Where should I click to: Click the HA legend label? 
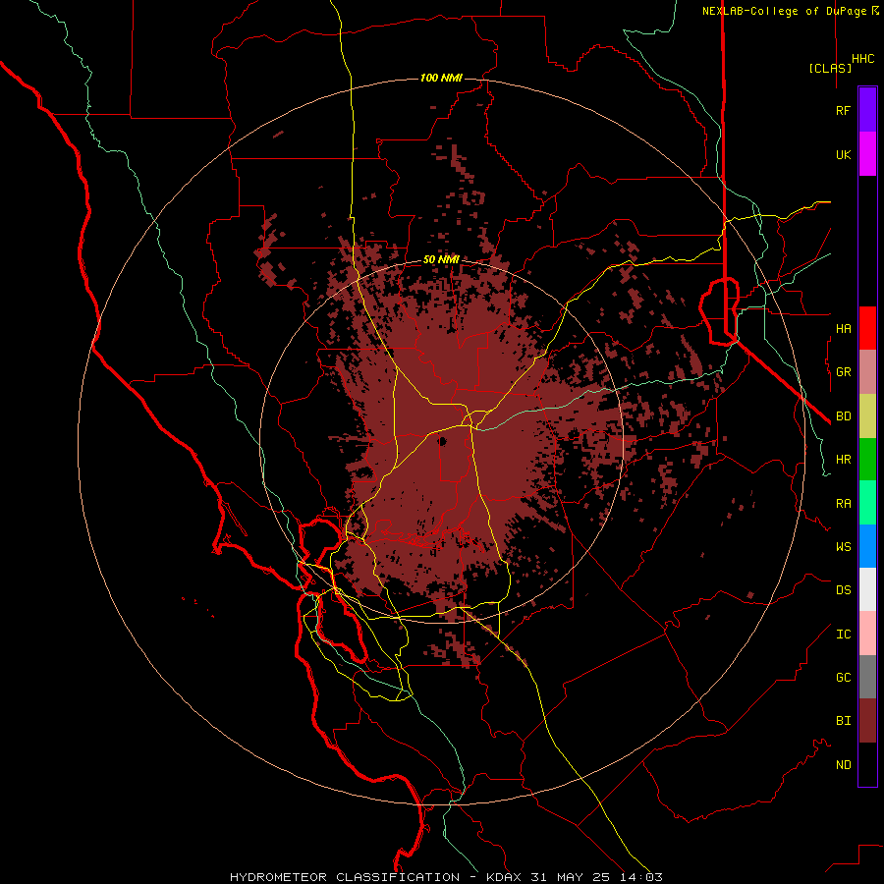click(x=843, y=328)
